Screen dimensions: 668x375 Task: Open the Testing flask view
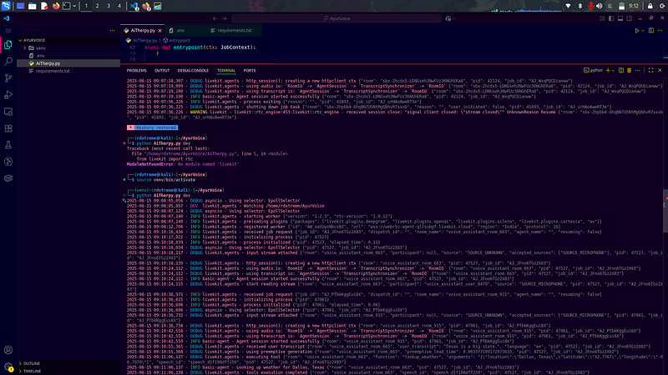(x=8, y=145)
